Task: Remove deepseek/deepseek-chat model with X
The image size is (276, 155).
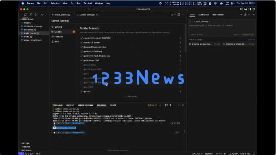Action: coord(180,47)
